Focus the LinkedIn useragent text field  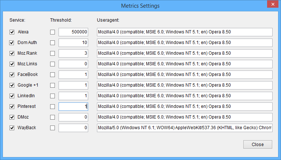[x=185, y=96]
